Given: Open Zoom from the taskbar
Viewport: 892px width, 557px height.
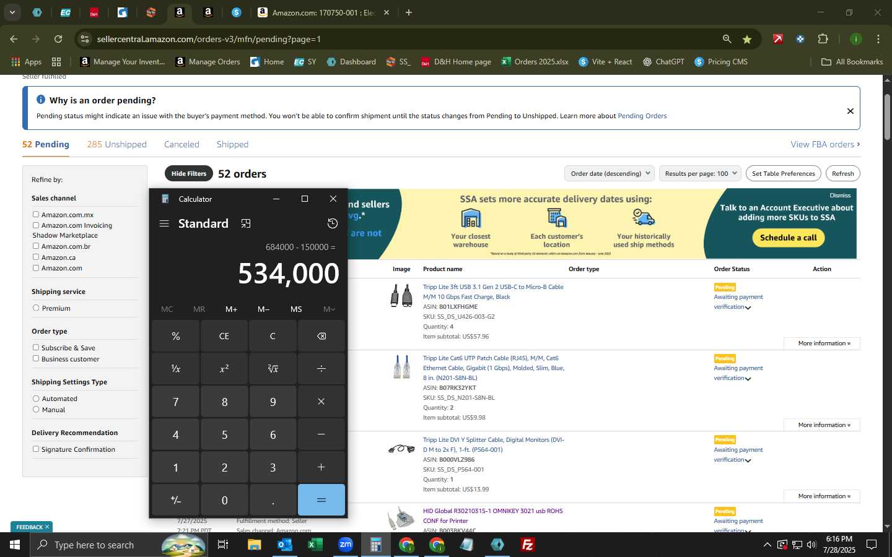Looking at the screenshot, I should [345, 545].
